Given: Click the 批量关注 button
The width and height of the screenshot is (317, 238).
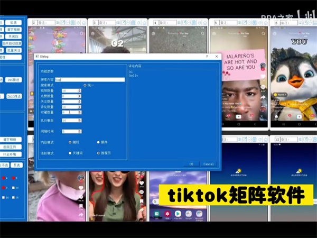Looking at the screenshot, I should coord(13,50).
